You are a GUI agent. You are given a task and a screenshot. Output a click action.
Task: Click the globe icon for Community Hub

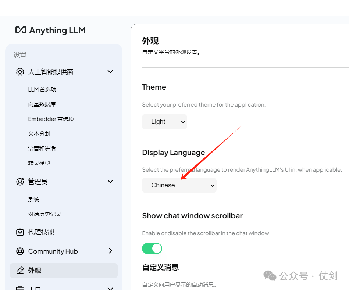point(20,251)
